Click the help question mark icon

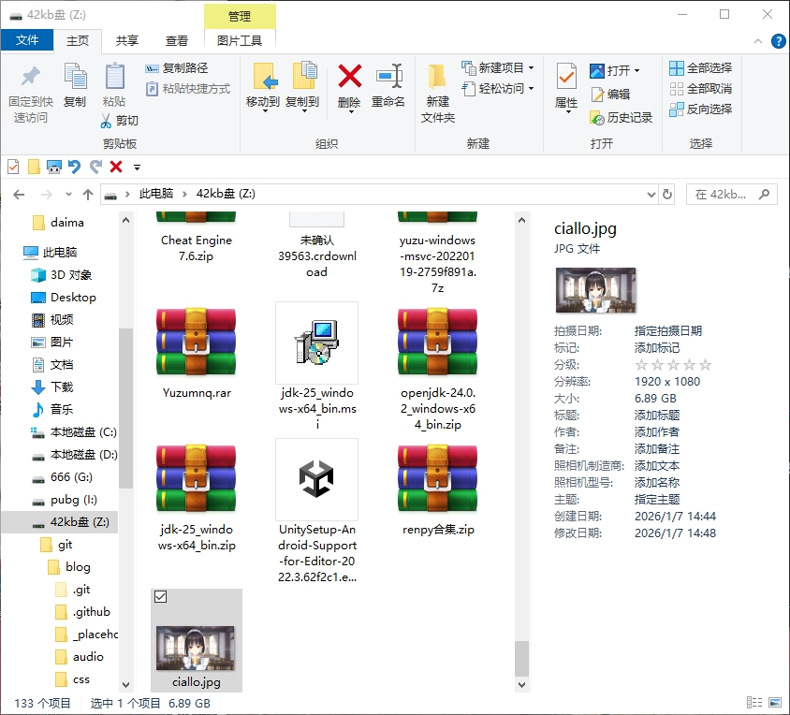click(x=778, y=41)
